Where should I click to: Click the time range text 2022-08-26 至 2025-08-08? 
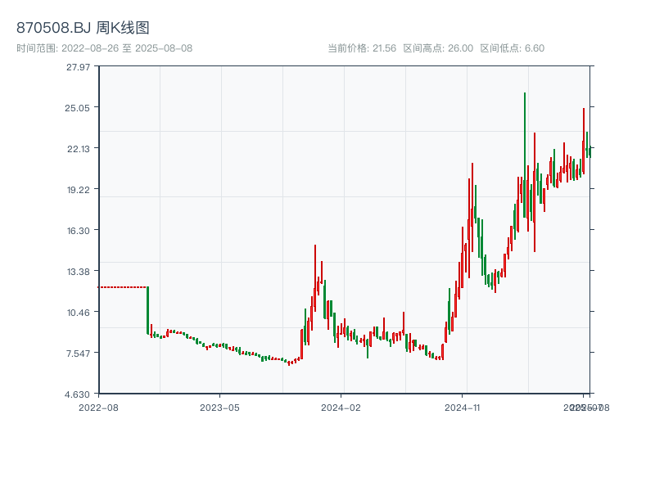coord(127,48)
